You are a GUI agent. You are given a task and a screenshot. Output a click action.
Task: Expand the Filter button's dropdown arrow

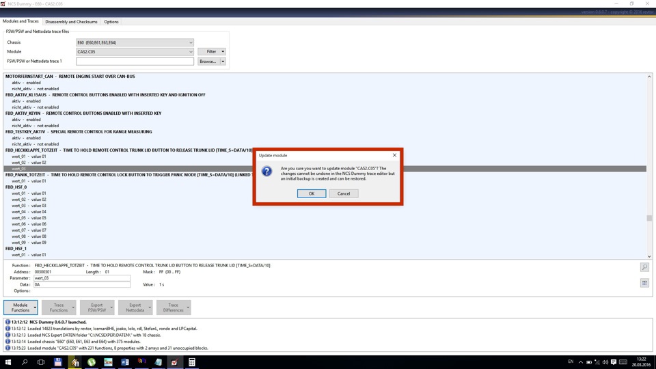pos(223,51)
